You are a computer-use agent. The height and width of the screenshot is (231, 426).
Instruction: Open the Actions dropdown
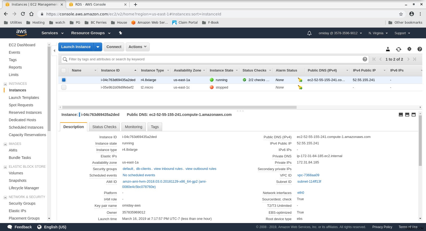(x=137, y=47)
